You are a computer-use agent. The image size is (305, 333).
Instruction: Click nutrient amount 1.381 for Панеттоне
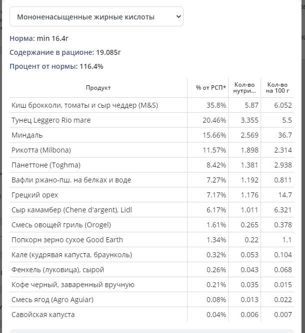250,165
